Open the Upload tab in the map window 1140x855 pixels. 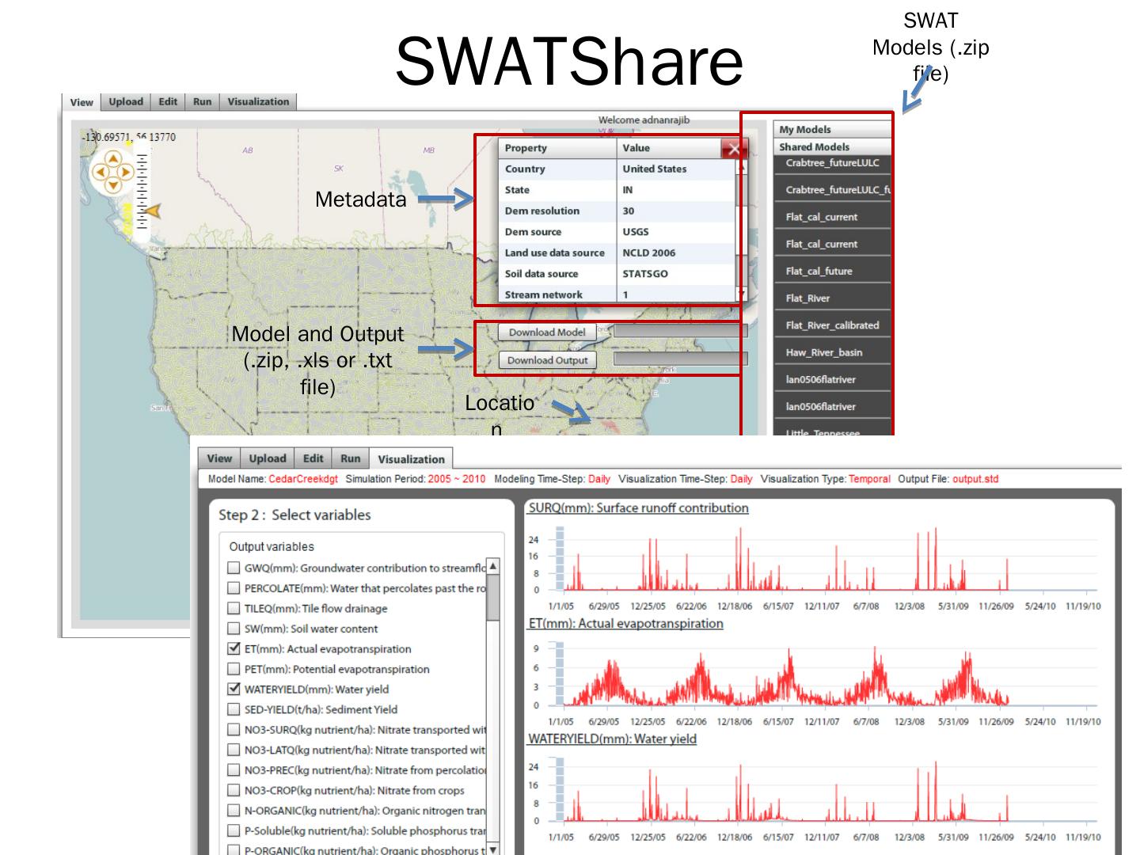pos(126,101)
